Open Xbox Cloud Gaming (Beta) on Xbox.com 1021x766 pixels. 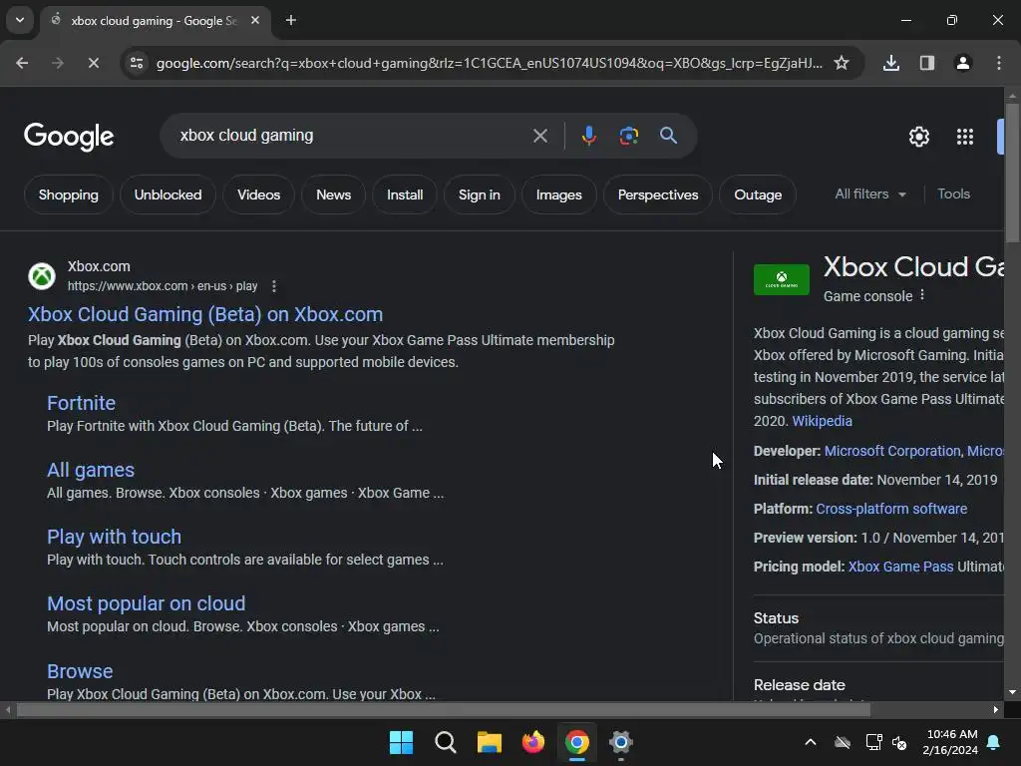tap(205, 314)
